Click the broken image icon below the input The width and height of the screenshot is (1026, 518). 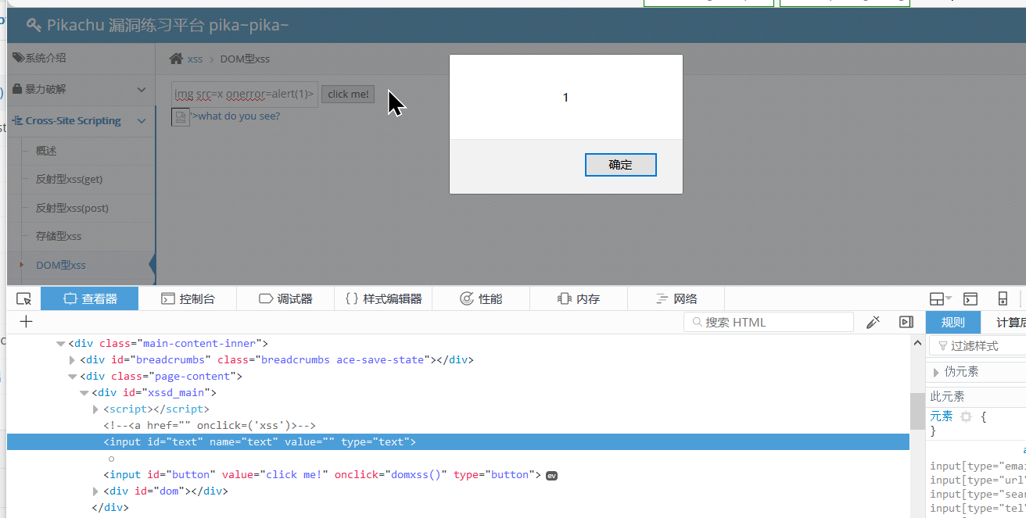[x=180, y=118]
